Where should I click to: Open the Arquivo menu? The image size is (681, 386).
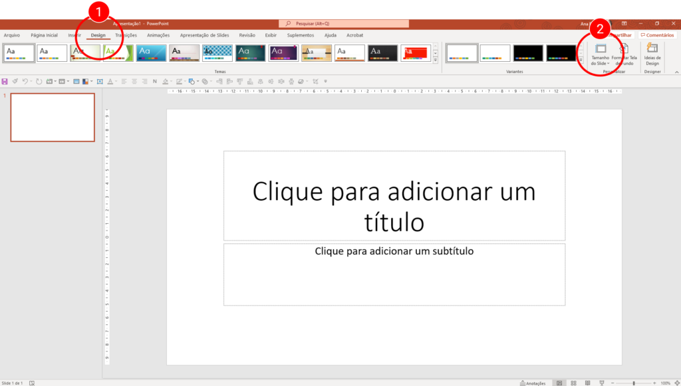[x=12, y=35]
